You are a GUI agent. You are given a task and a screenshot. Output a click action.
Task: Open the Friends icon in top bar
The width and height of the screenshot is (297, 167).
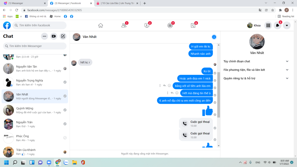tap(124, 26)
